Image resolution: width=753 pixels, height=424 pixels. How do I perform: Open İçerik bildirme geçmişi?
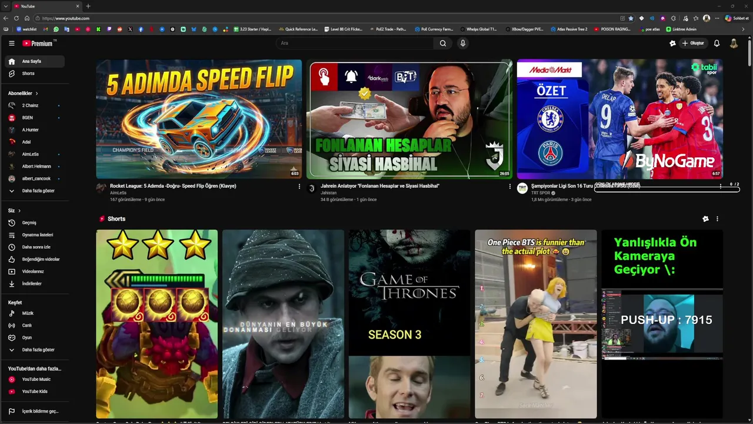tap(34, 411)
